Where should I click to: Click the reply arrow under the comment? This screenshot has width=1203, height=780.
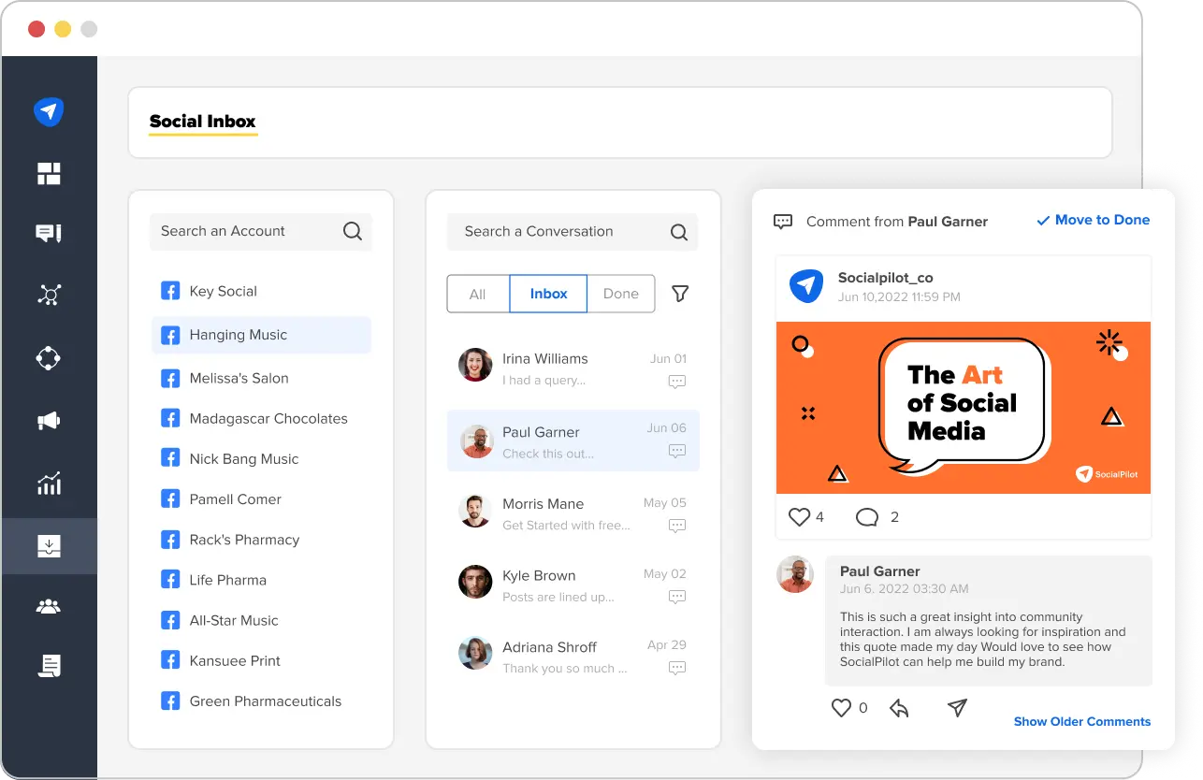pyautogui.click(x=899, y=708)
